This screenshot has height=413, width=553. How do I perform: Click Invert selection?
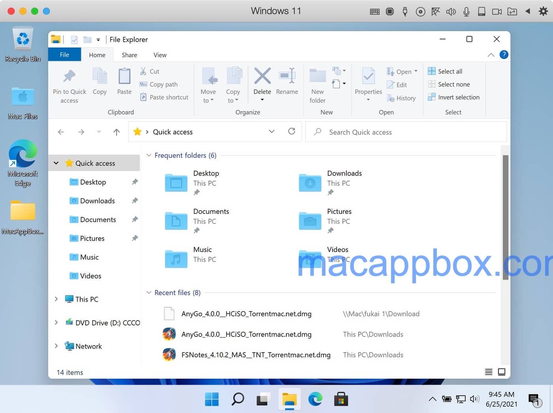[454, 97]
